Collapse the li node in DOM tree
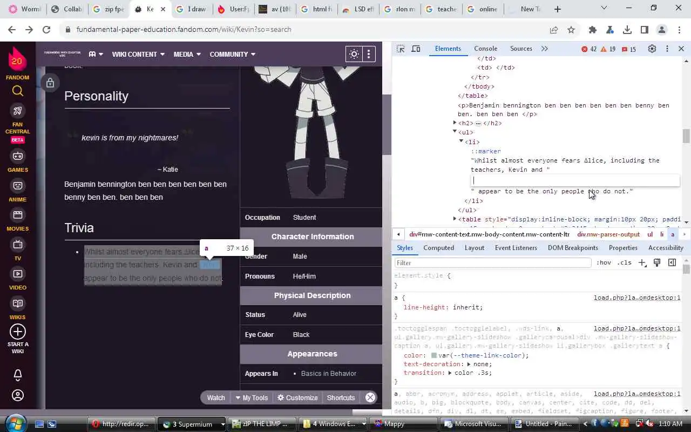This screenshot has width=691, height=432. click(x=461, y=141)
